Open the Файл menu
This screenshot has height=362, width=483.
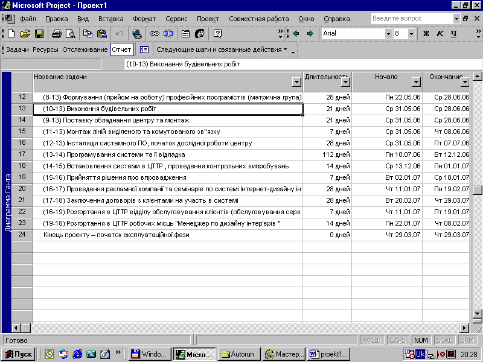tap(28, 19)
